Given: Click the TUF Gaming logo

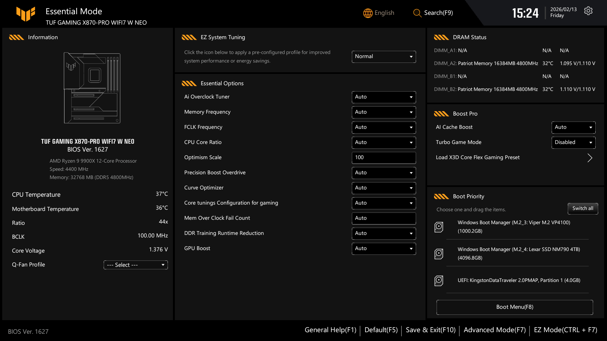Looking at the screenshot, I should (26, 14).
